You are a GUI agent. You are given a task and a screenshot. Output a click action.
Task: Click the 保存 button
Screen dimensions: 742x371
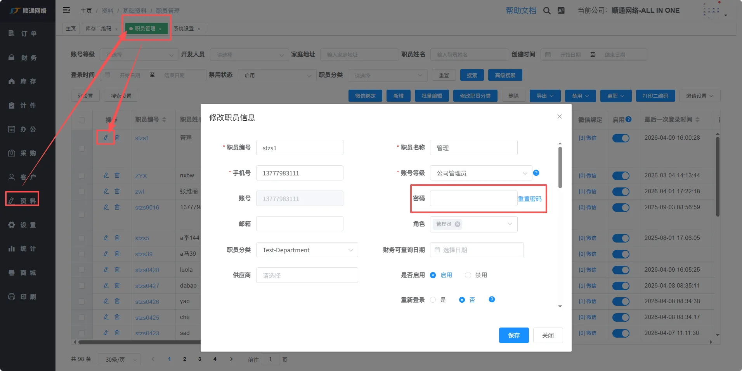click(513, 335)
